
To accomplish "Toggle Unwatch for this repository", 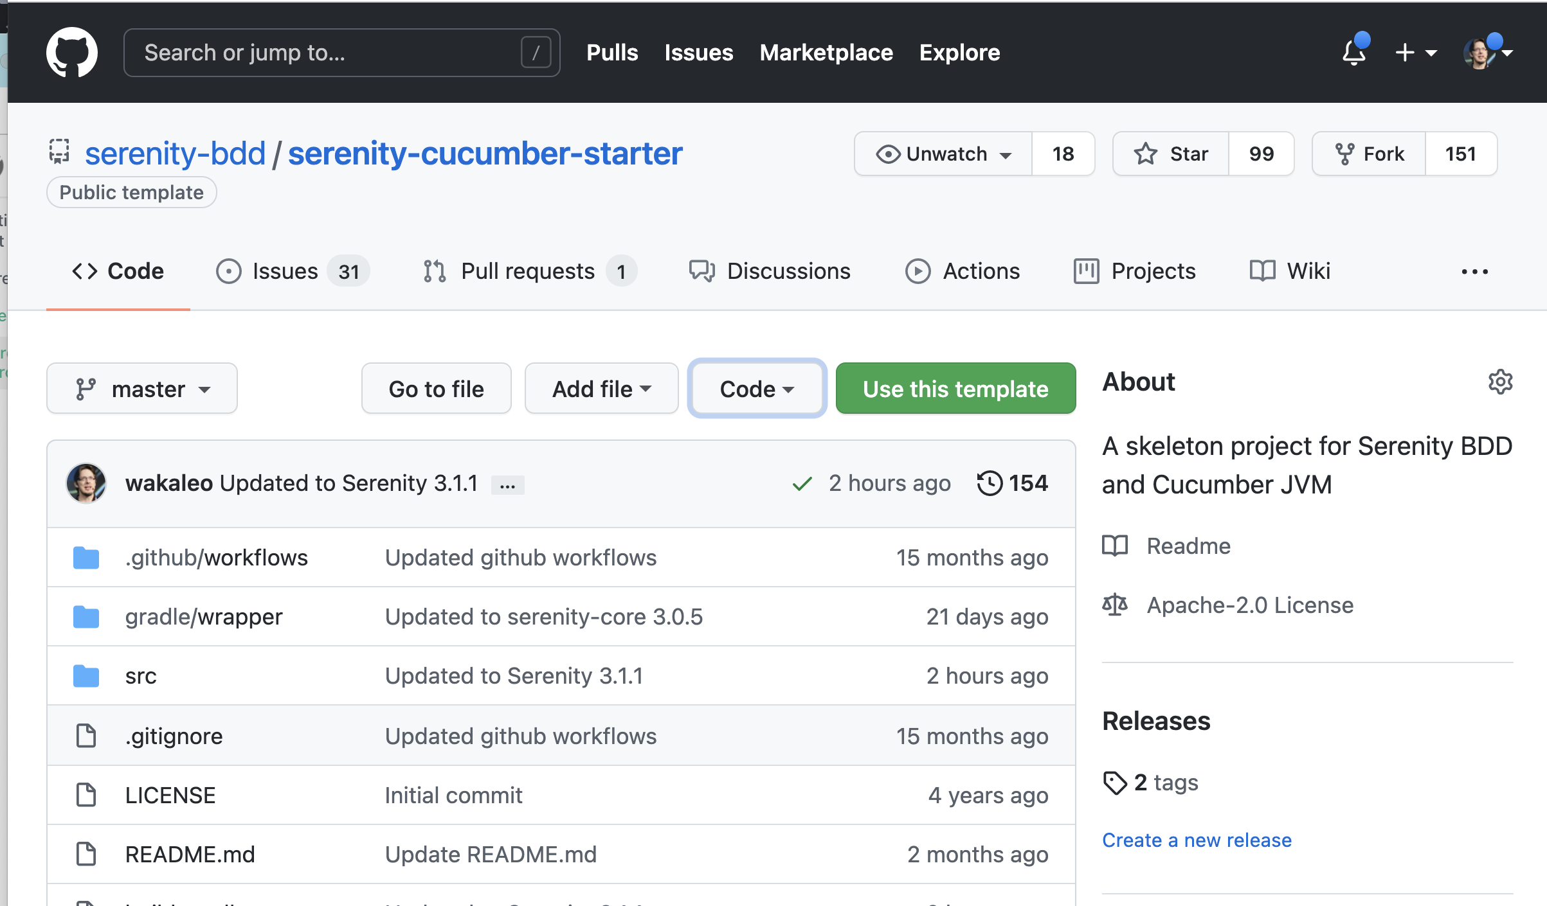I will coord(943,154).
